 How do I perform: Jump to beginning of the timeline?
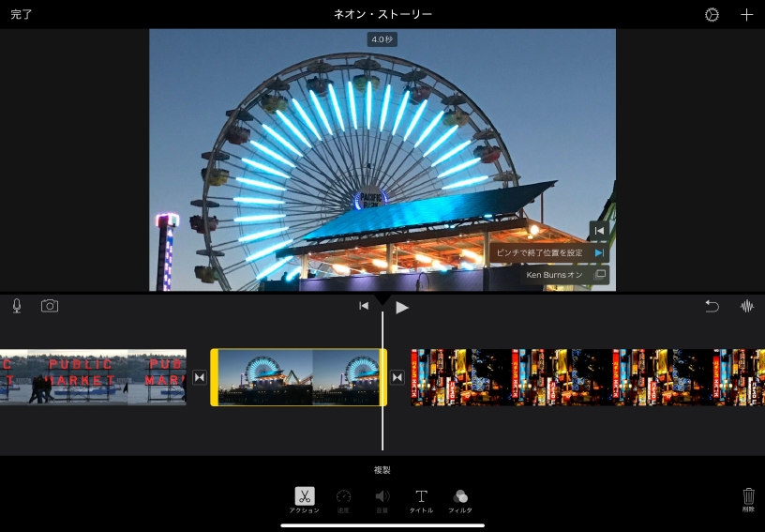[x=364, y=306]
